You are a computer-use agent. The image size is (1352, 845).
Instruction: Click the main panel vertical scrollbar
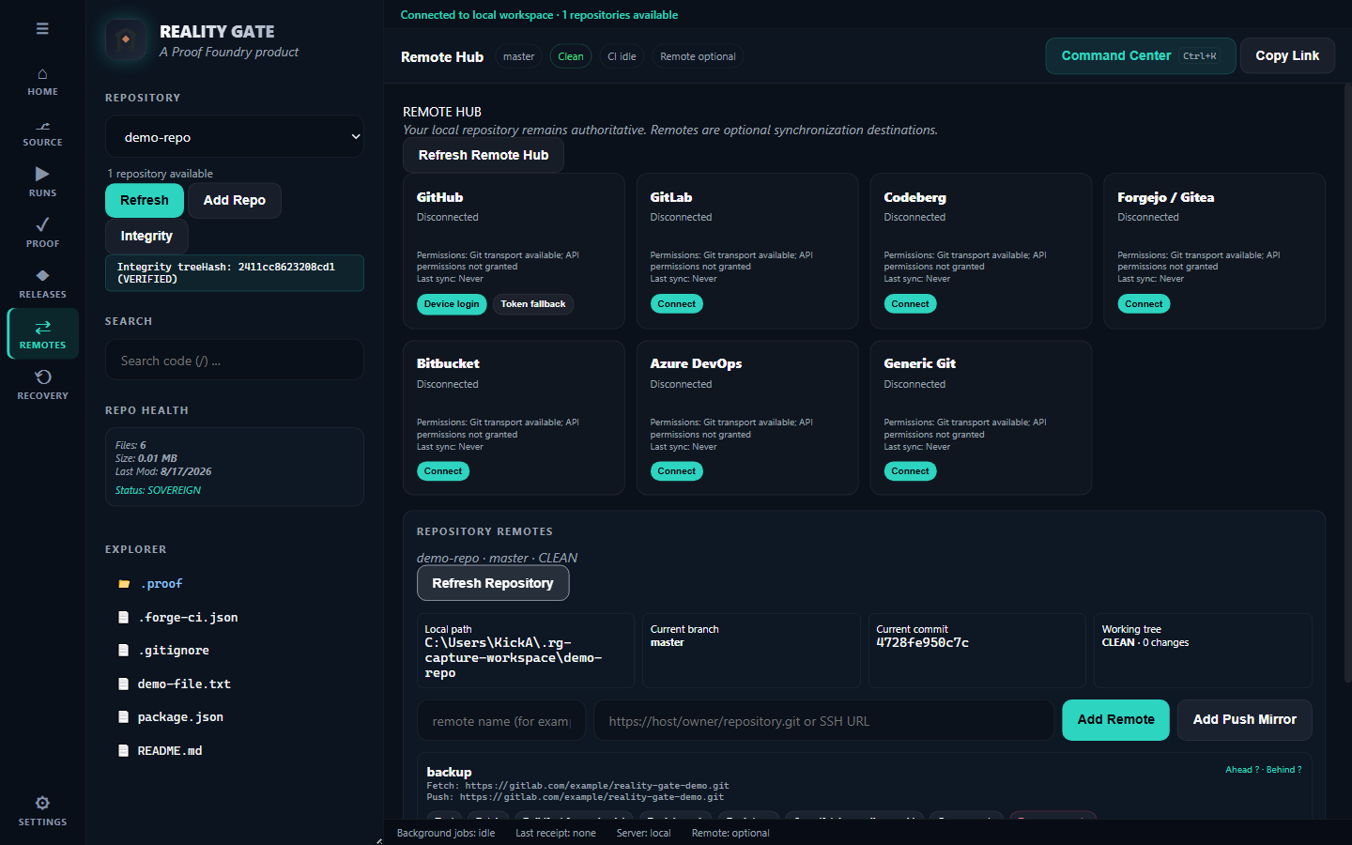1348,385
